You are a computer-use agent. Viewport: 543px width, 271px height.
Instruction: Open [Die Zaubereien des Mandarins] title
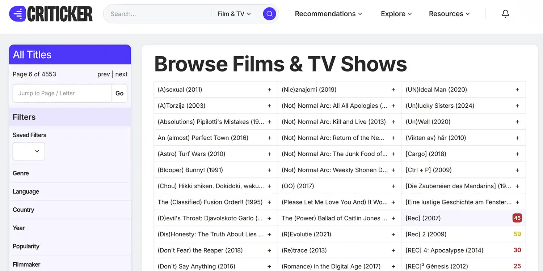click(x=458, y=186)
